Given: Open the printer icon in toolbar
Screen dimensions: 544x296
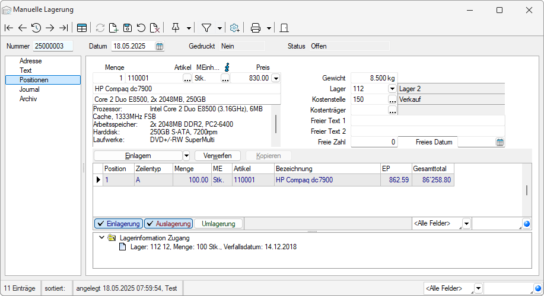Looking at the screenshot, I should click(256, 28).
